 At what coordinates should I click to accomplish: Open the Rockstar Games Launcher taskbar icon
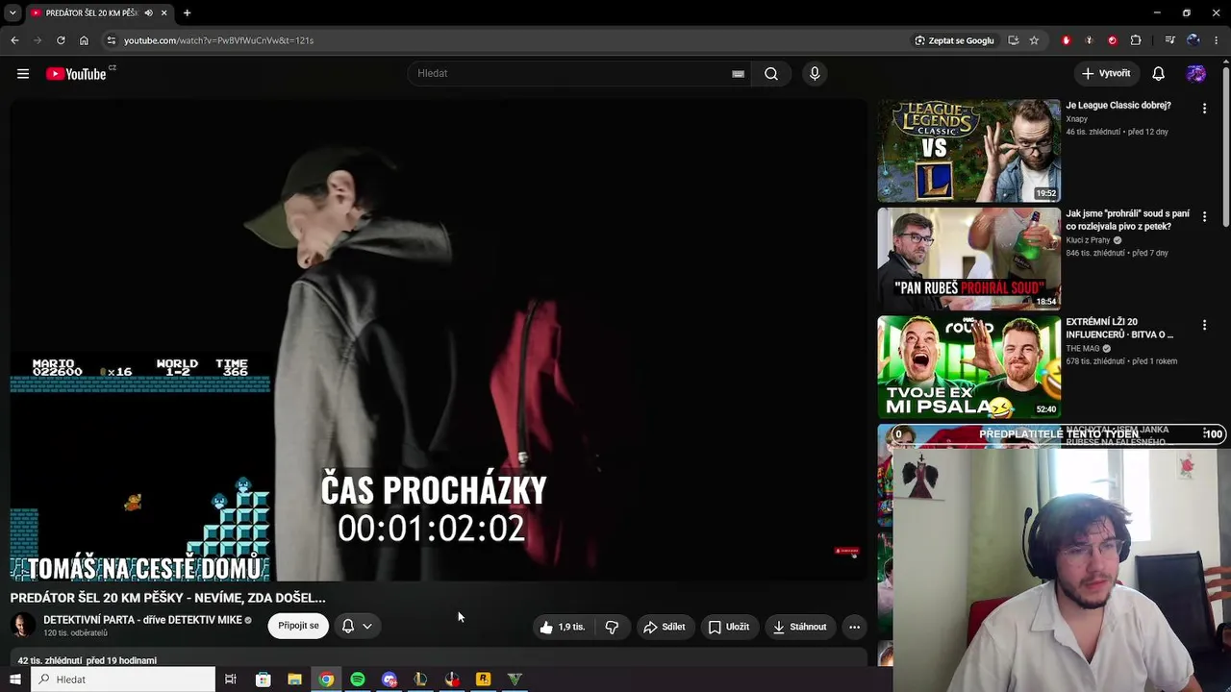484,680
